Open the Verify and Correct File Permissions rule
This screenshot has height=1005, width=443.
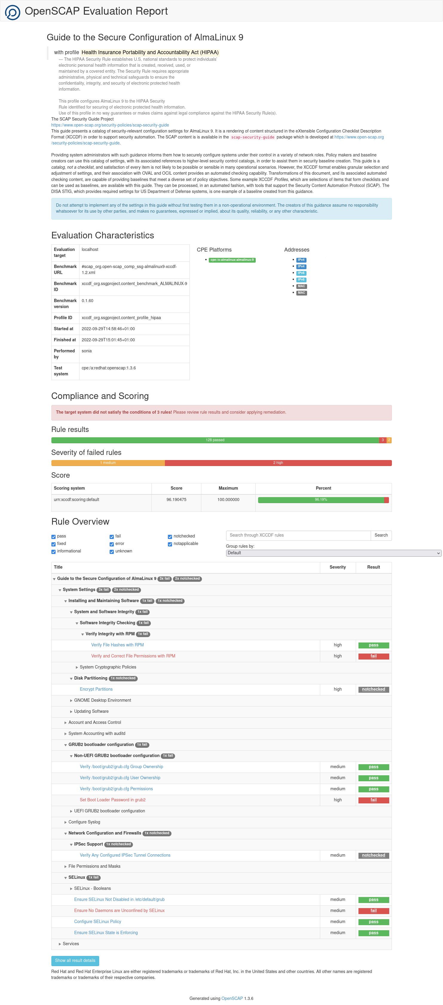(133, 656)
